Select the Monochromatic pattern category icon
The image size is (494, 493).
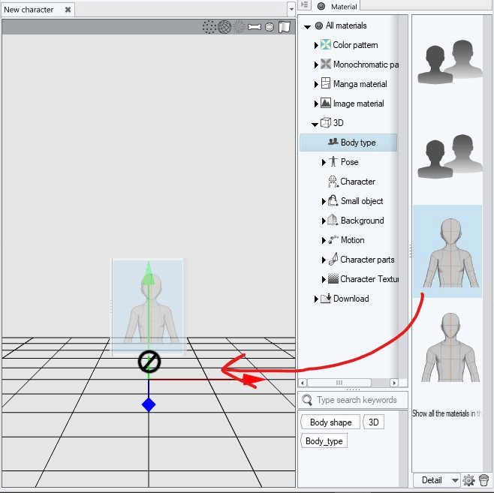(325, 64)
